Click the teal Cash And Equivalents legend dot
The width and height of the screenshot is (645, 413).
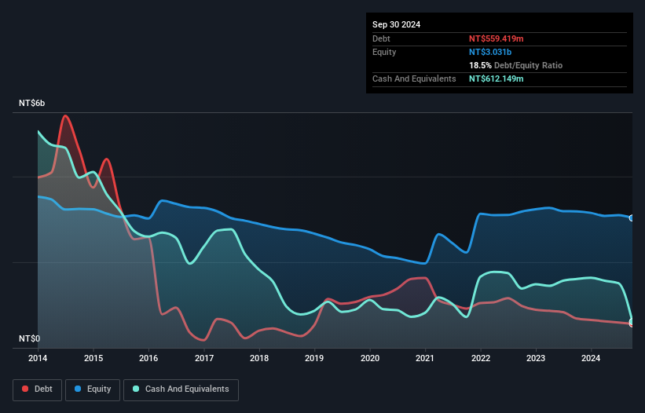point(136,389)
